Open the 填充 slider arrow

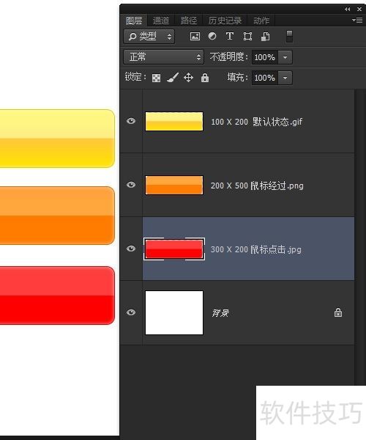(285, 78)
